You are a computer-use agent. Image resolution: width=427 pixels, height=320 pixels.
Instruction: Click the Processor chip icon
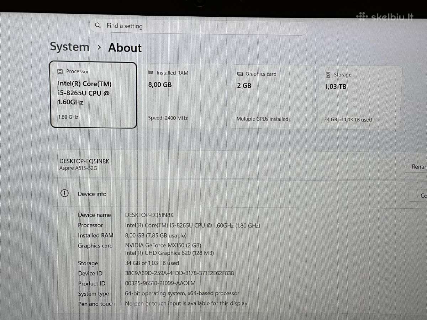pos(60,72)
